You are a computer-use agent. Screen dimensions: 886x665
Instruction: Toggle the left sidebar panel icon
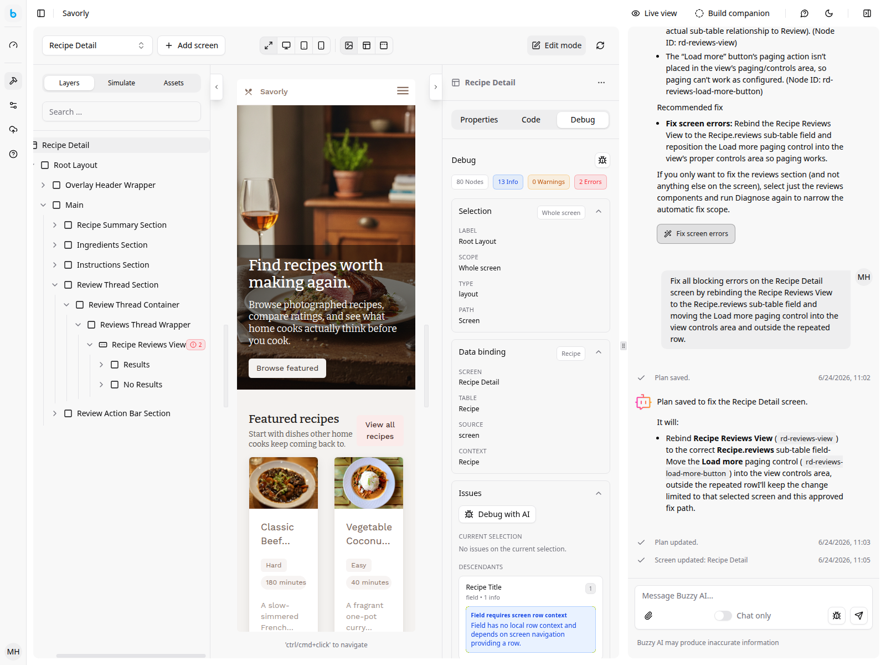click(x=41, y=13)
